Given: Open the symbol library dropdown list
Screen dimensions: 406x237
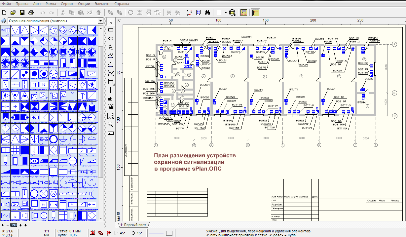Looking at the screenshot, I should pyautogui.click(x=100, y=21).
